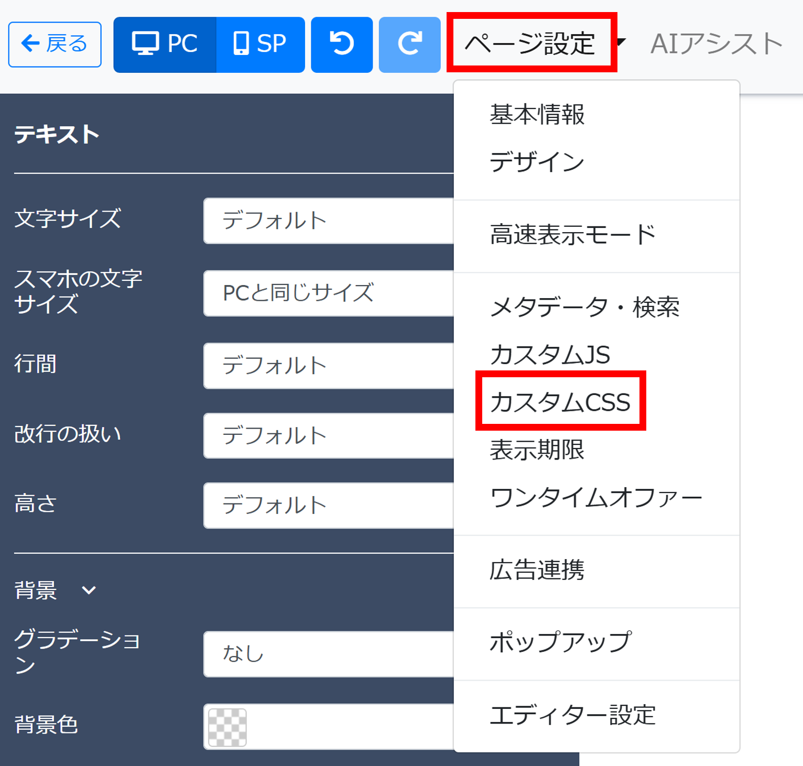Open the ページ設定 dropdown menu
This screenshot has height=766, width=803.
coord(531,43)
